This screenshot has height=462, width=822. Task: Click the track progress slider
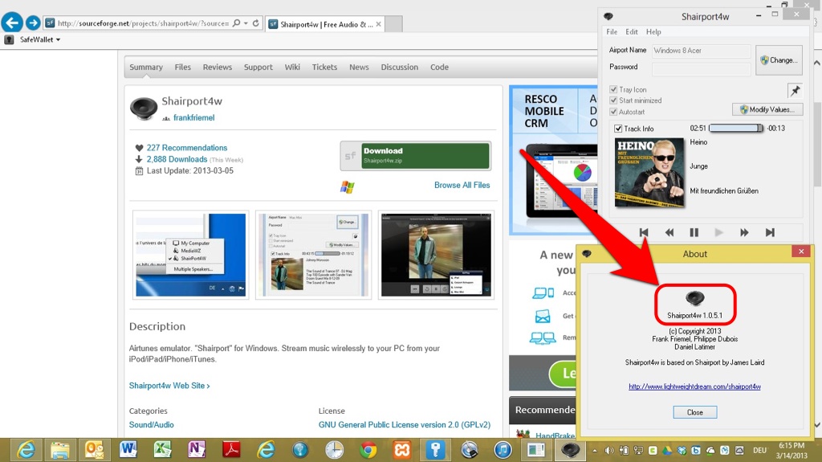(x=735, y=129)
